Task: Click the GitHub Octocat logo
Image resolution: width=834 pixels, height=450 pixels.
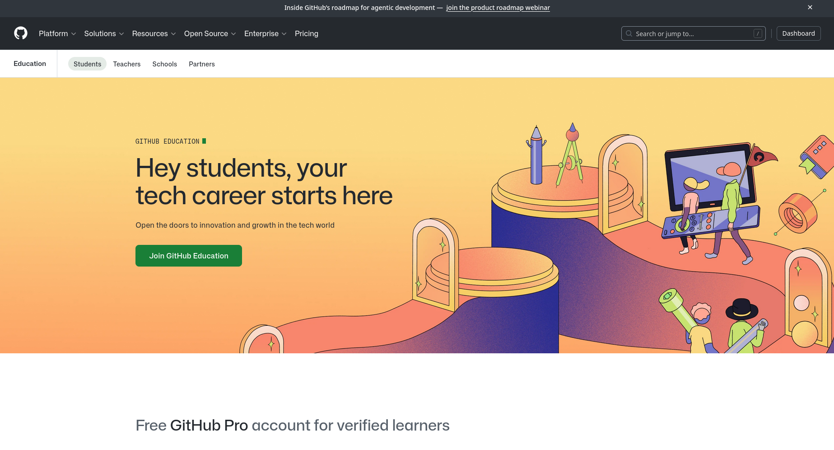Action: tap(20, 33)
